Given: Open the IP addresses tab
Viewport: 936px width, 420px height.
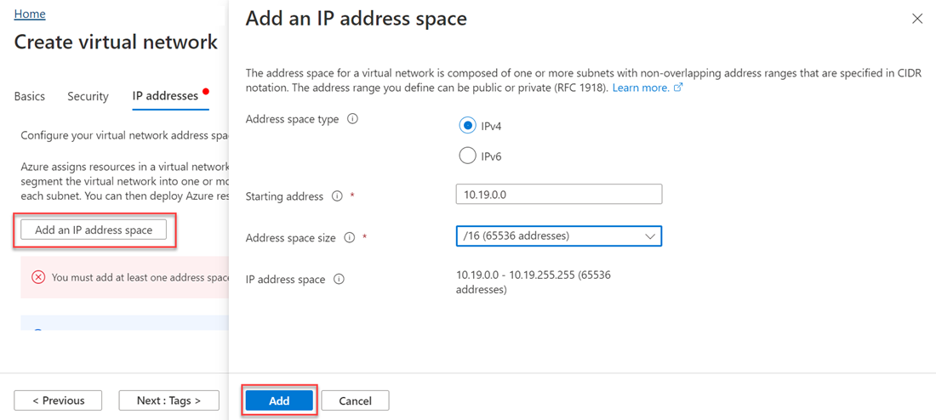Looking at the screenshot, I should click(165, 96).
